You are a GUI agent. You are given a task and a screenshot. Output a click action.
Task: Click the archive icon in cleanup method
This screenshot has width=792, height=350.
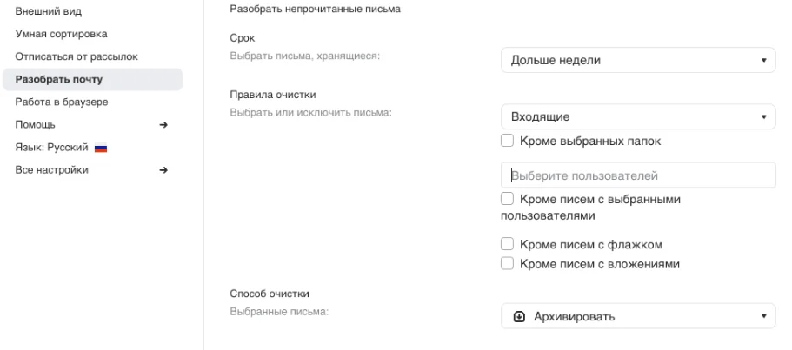[x=518, y=316]
